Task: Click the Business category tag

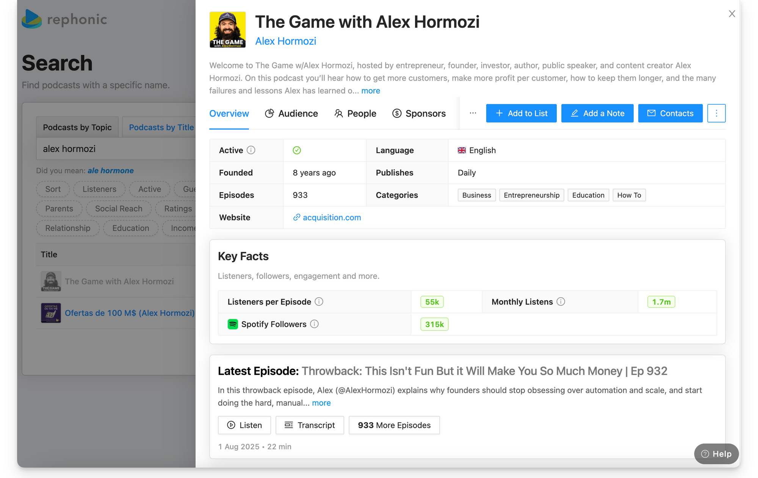Action: [477, 195]
